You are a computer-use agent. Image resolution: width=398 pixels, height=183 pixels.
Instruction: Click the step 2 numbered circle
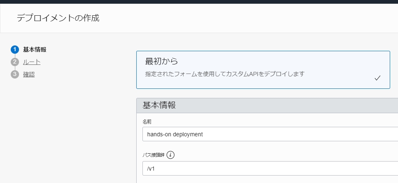pos(15,62)
